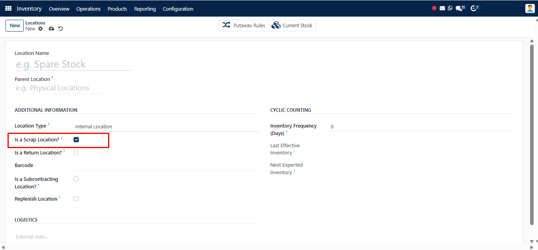Screen dimensions: 538x250
Task: Open Current Stock button
Action: [x=293, y=25]
